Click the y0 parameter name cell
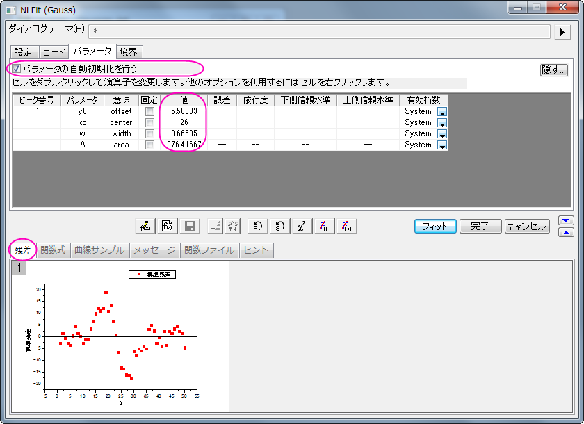This screenshot has height=424, width=584. [x=82, y=111]
